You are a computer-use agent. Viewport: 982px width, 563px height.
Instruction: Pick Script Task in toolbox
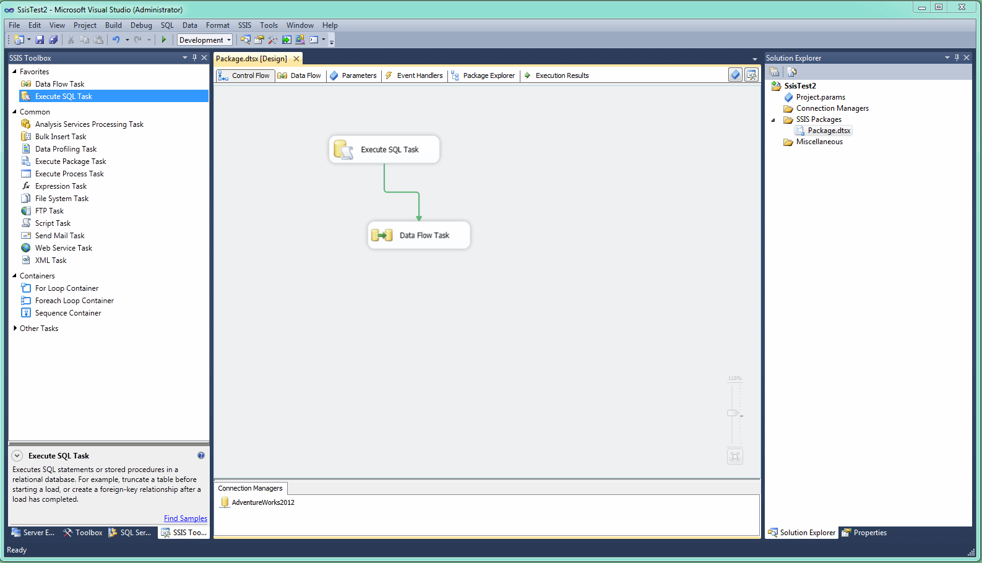pyautogui.click(x=53, y=223)
